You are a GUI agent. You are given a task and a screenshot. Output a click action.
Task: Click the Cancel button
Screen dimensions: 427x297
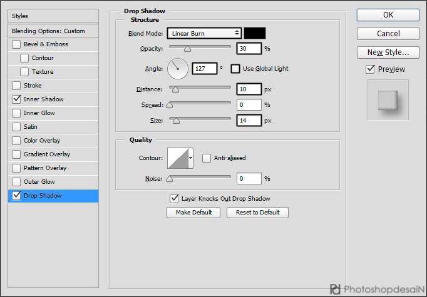pos(388,34)
